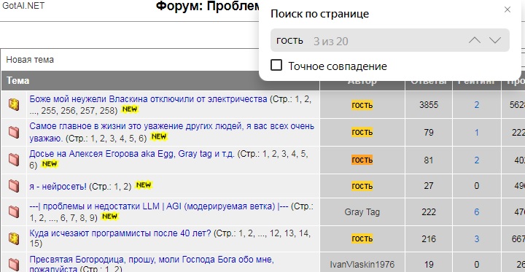
Task: Click NEW badge on я - нейросеть! topic
Action: (144, 185)
